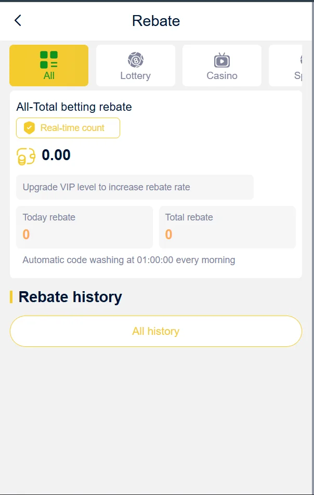
Task: Click the Rebate history heading
Action: (70, 297)
